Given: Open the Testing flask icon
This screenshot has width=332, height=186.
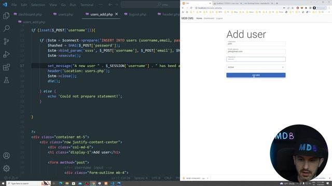Looking at the screenshot, I should click(6, 80).
